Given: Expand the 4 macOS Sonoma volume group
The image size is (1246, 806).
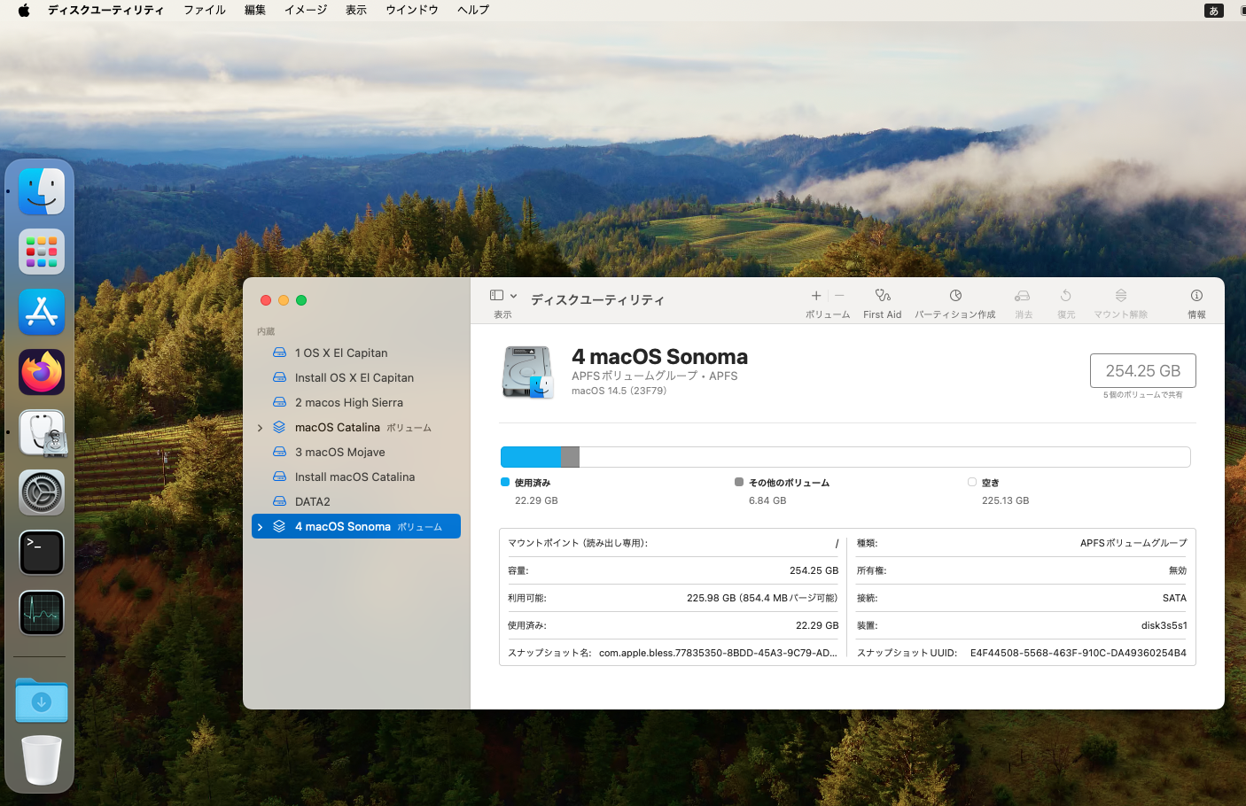Looking at the screenshot, I should point(260,527).
